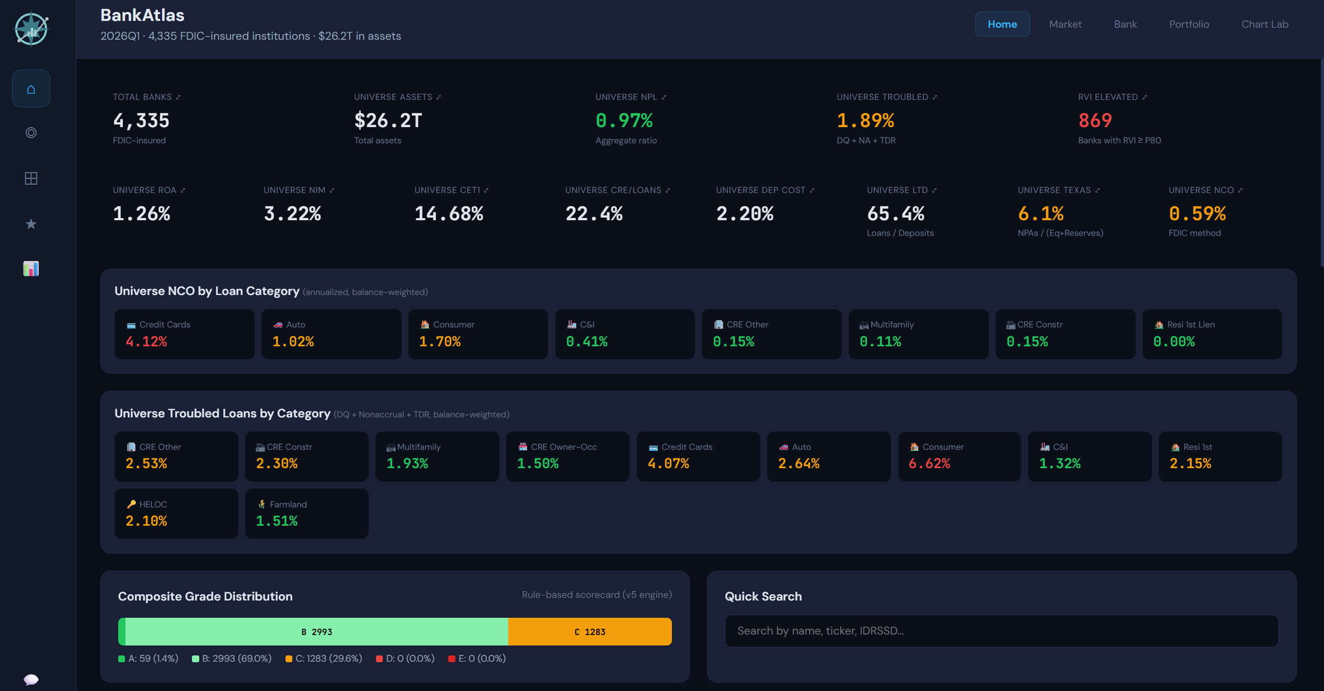Click legend entry E: 0 (0.0%)

[477, 659]
